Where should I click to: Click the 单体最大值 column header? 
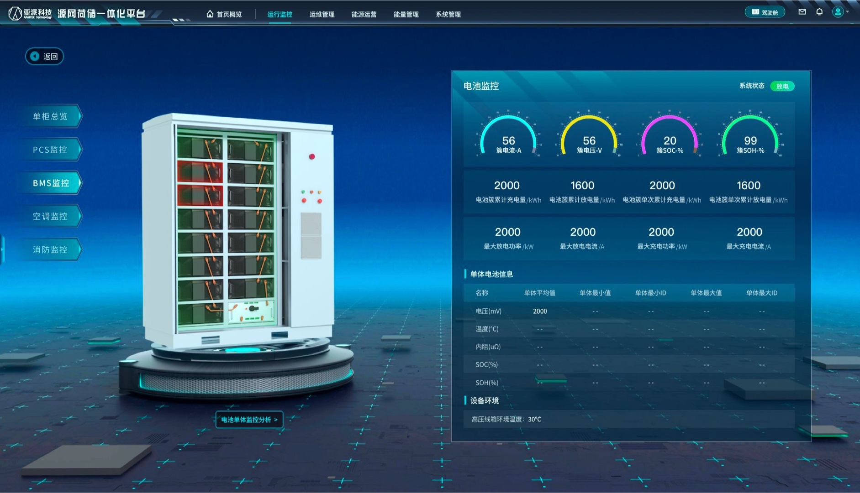[x=706, y=293]
